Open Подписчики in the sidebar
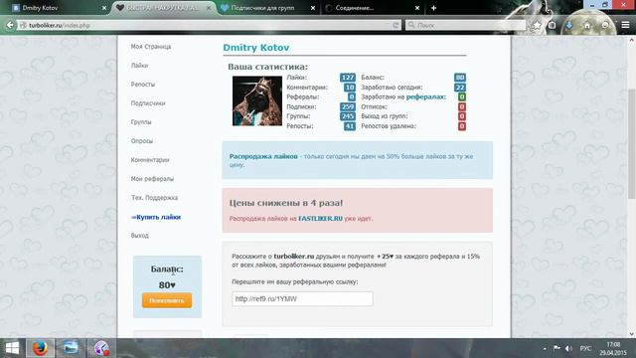Viewport: 636px width, 358px height. (x=148, y=103)
